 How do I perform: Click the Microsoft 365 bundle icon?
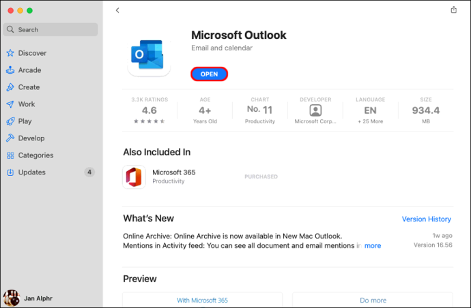coord(134,177)
